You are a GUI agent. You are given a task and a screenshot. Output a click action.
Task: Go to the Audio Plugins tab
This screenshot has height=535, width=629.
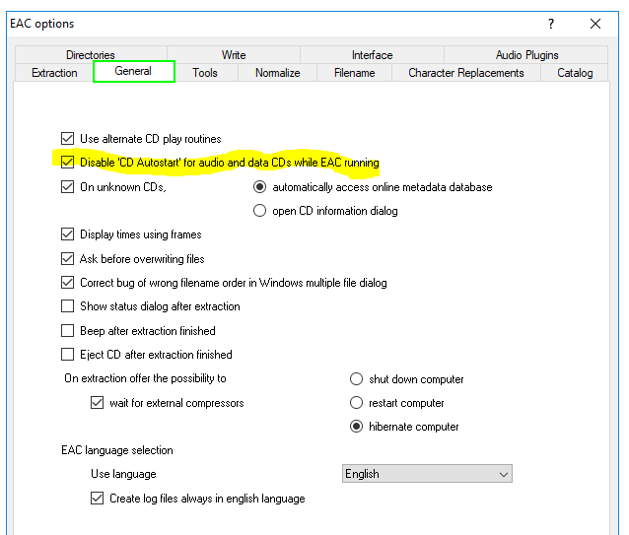click(x=526, y=55)
